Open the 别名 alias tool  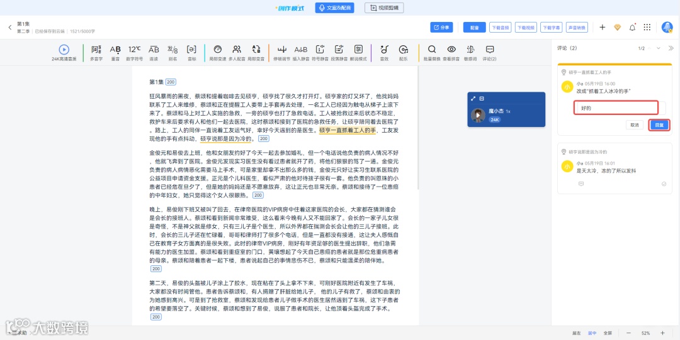pyautogui.click(x=173, y=53)
